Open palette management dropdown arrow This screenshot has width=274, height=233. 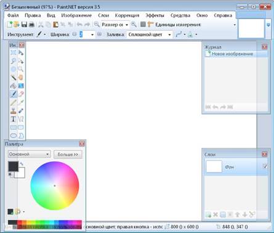24,212
